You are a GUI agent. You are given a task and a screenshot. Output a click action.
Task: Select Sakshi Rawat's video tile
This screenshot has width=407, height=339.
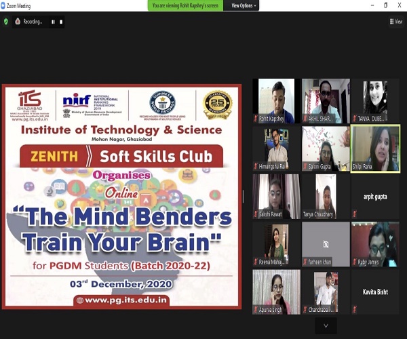pyautogui.click(x=277, y=197)
